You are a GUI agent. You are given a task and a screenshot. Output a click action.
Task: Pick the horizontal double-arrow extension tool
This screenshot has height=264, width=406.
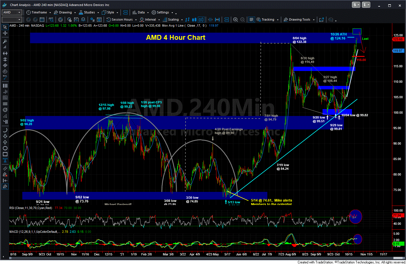pos(5,53)
